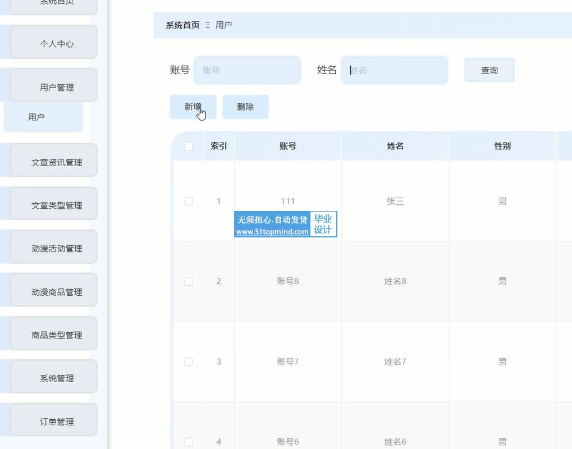Click the 账号 search input field

point(248,70)
